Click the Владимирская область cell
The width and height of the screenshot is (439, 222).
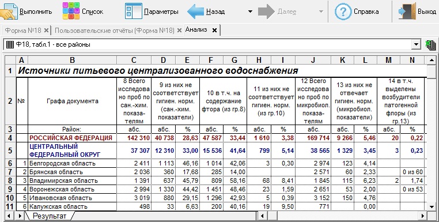72,180
